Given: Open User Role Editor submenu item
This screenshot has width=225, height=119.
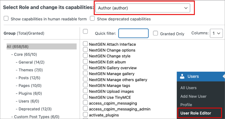Looking at the screenshot, I should 196,113.
